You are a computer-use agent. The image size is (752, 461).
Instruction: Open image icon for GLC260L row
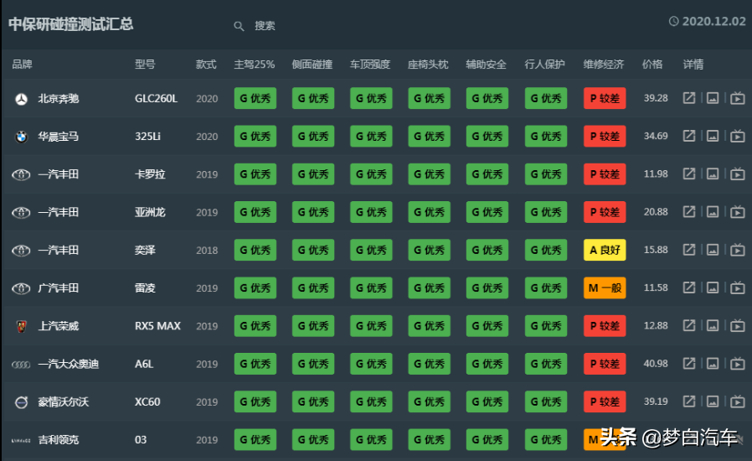713,98
